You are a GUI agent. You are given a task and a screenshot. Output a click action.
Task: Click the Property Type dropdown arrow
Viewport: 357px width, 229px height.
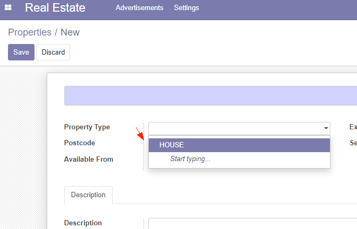click(x=326, y=128)
